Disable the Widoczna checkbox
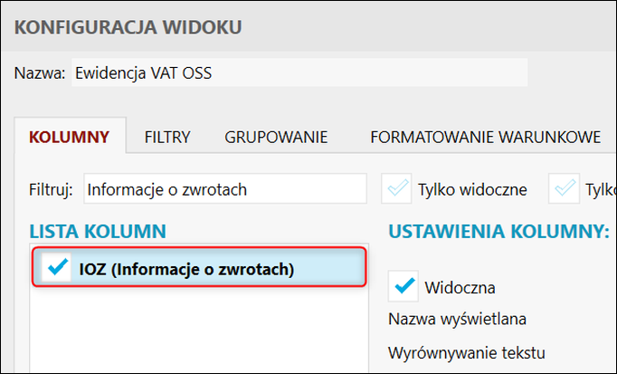This screenshot has width=617, height=374. pos(403,286)
